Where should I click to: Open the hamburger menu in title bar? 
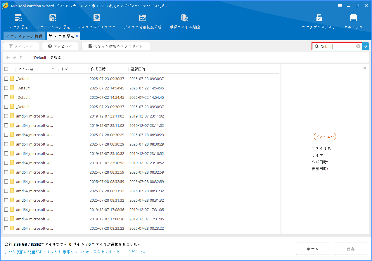click(x=340, y=6)
